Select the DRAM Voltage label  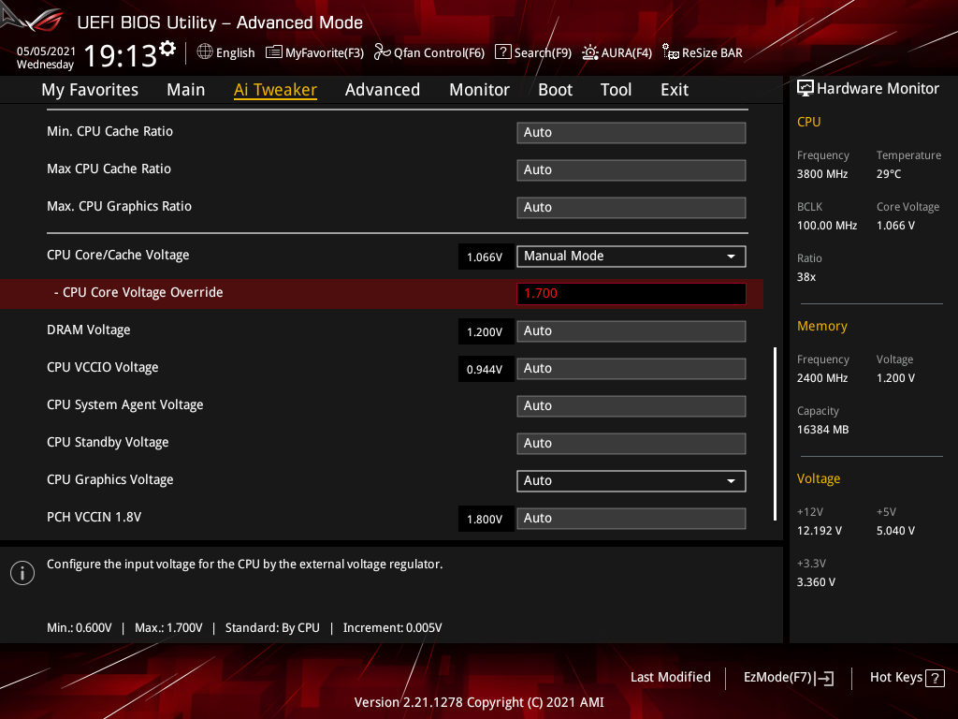[89, 330]
